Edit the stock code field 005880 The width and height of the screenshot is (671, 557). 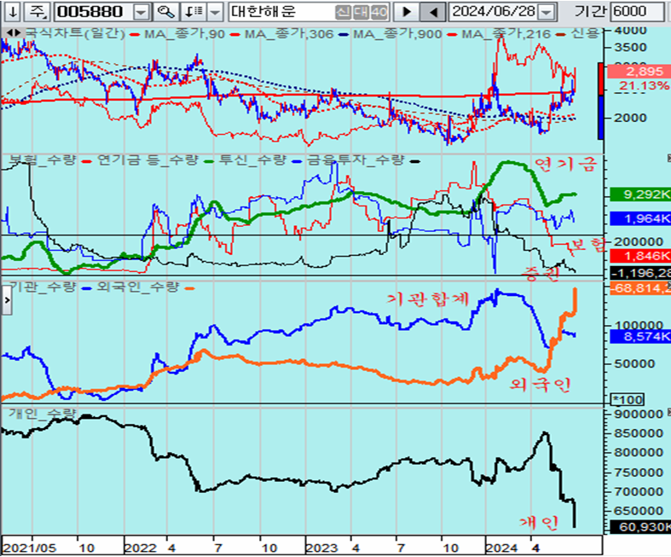coord(94,12)
